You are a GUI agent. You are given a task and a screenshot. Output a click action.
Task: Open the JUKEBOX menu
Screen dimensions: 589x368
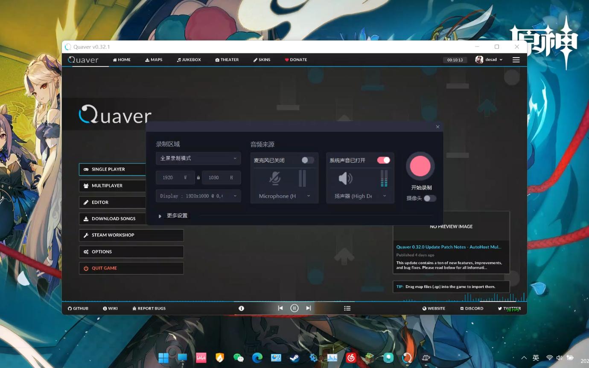pos(189,60)
